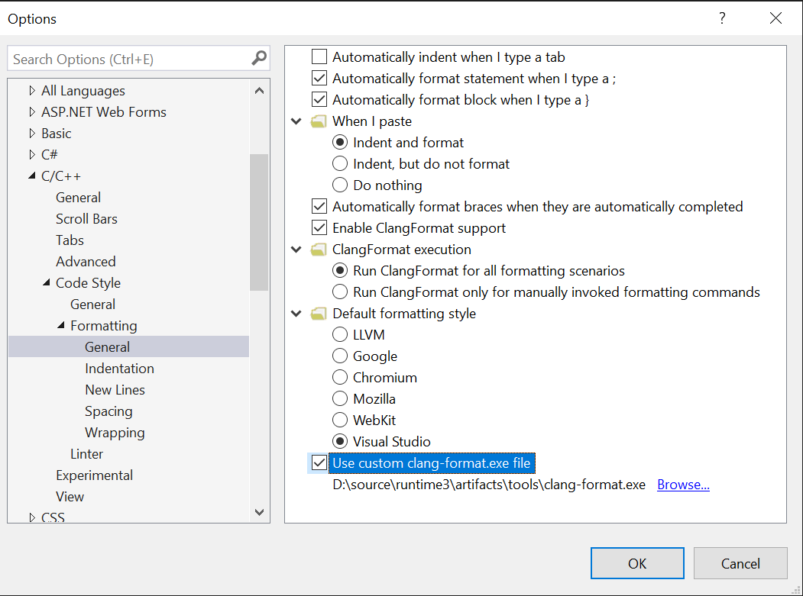Select Google formatting style
Image resolution: width=803 pixels, height=596 pixels.
[340, 356]
